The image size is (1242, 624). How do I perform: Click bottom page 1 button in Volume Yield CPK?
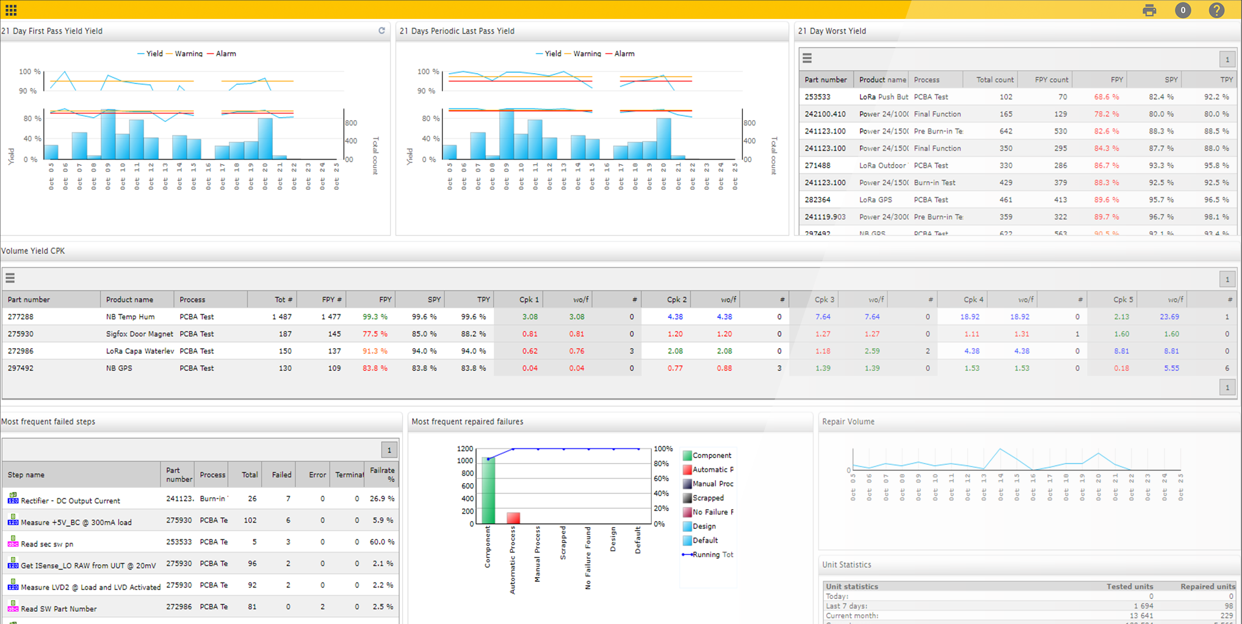point(1227,387)
